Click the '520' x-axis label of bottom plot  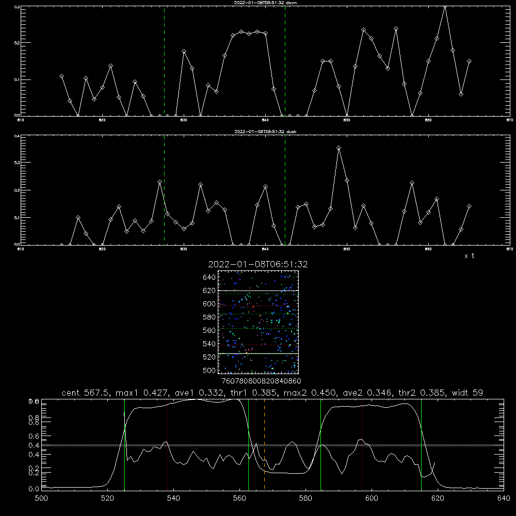tap(107, 498)
